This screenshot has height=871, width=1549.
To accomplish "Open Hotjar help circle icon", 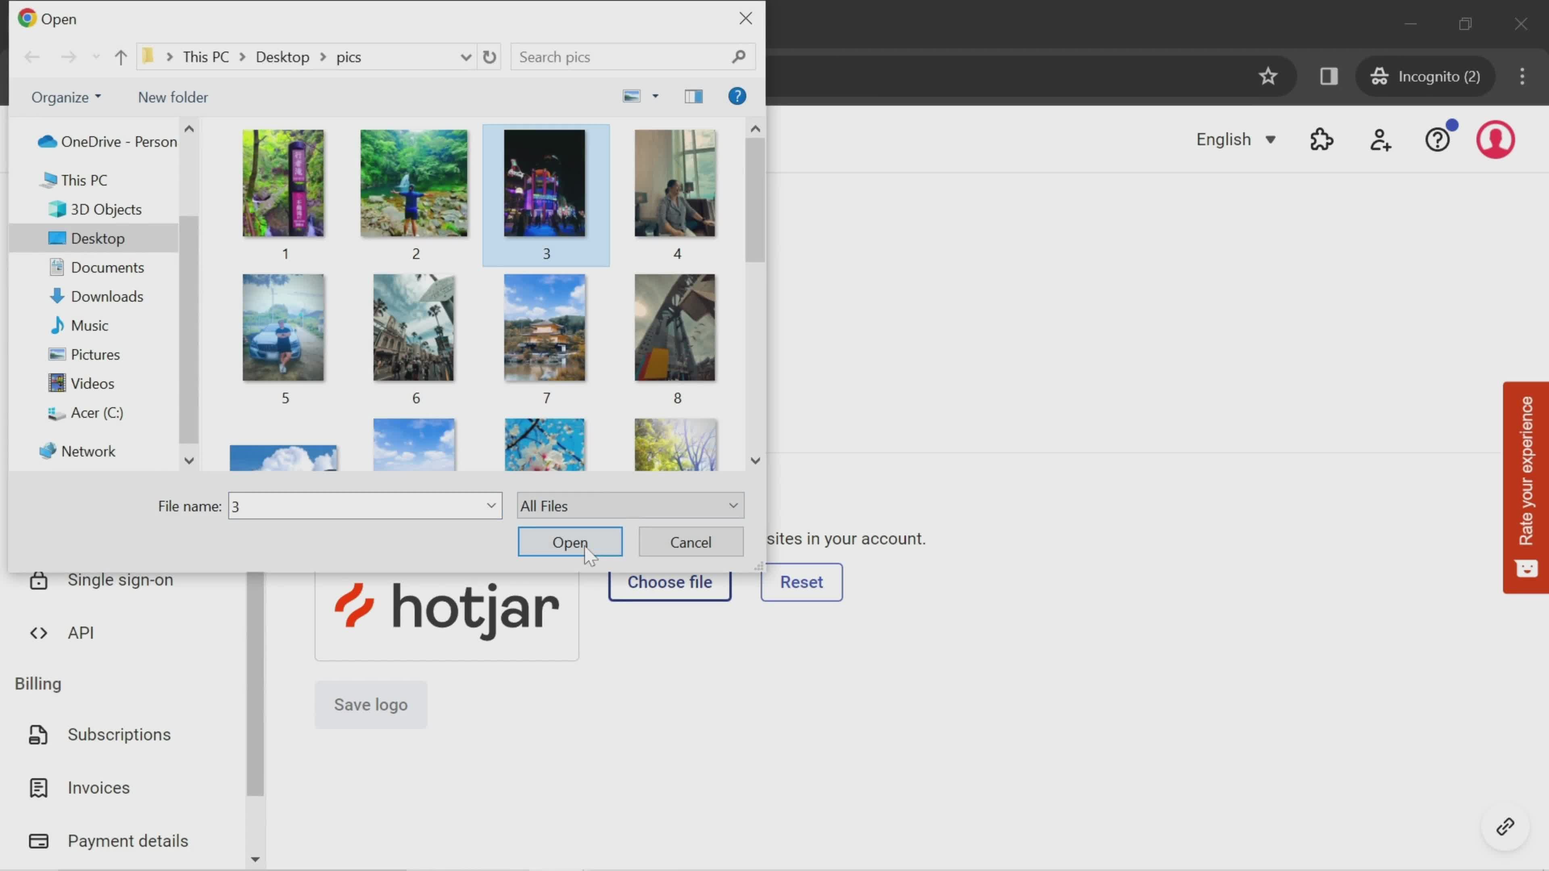I will 1438,140.
